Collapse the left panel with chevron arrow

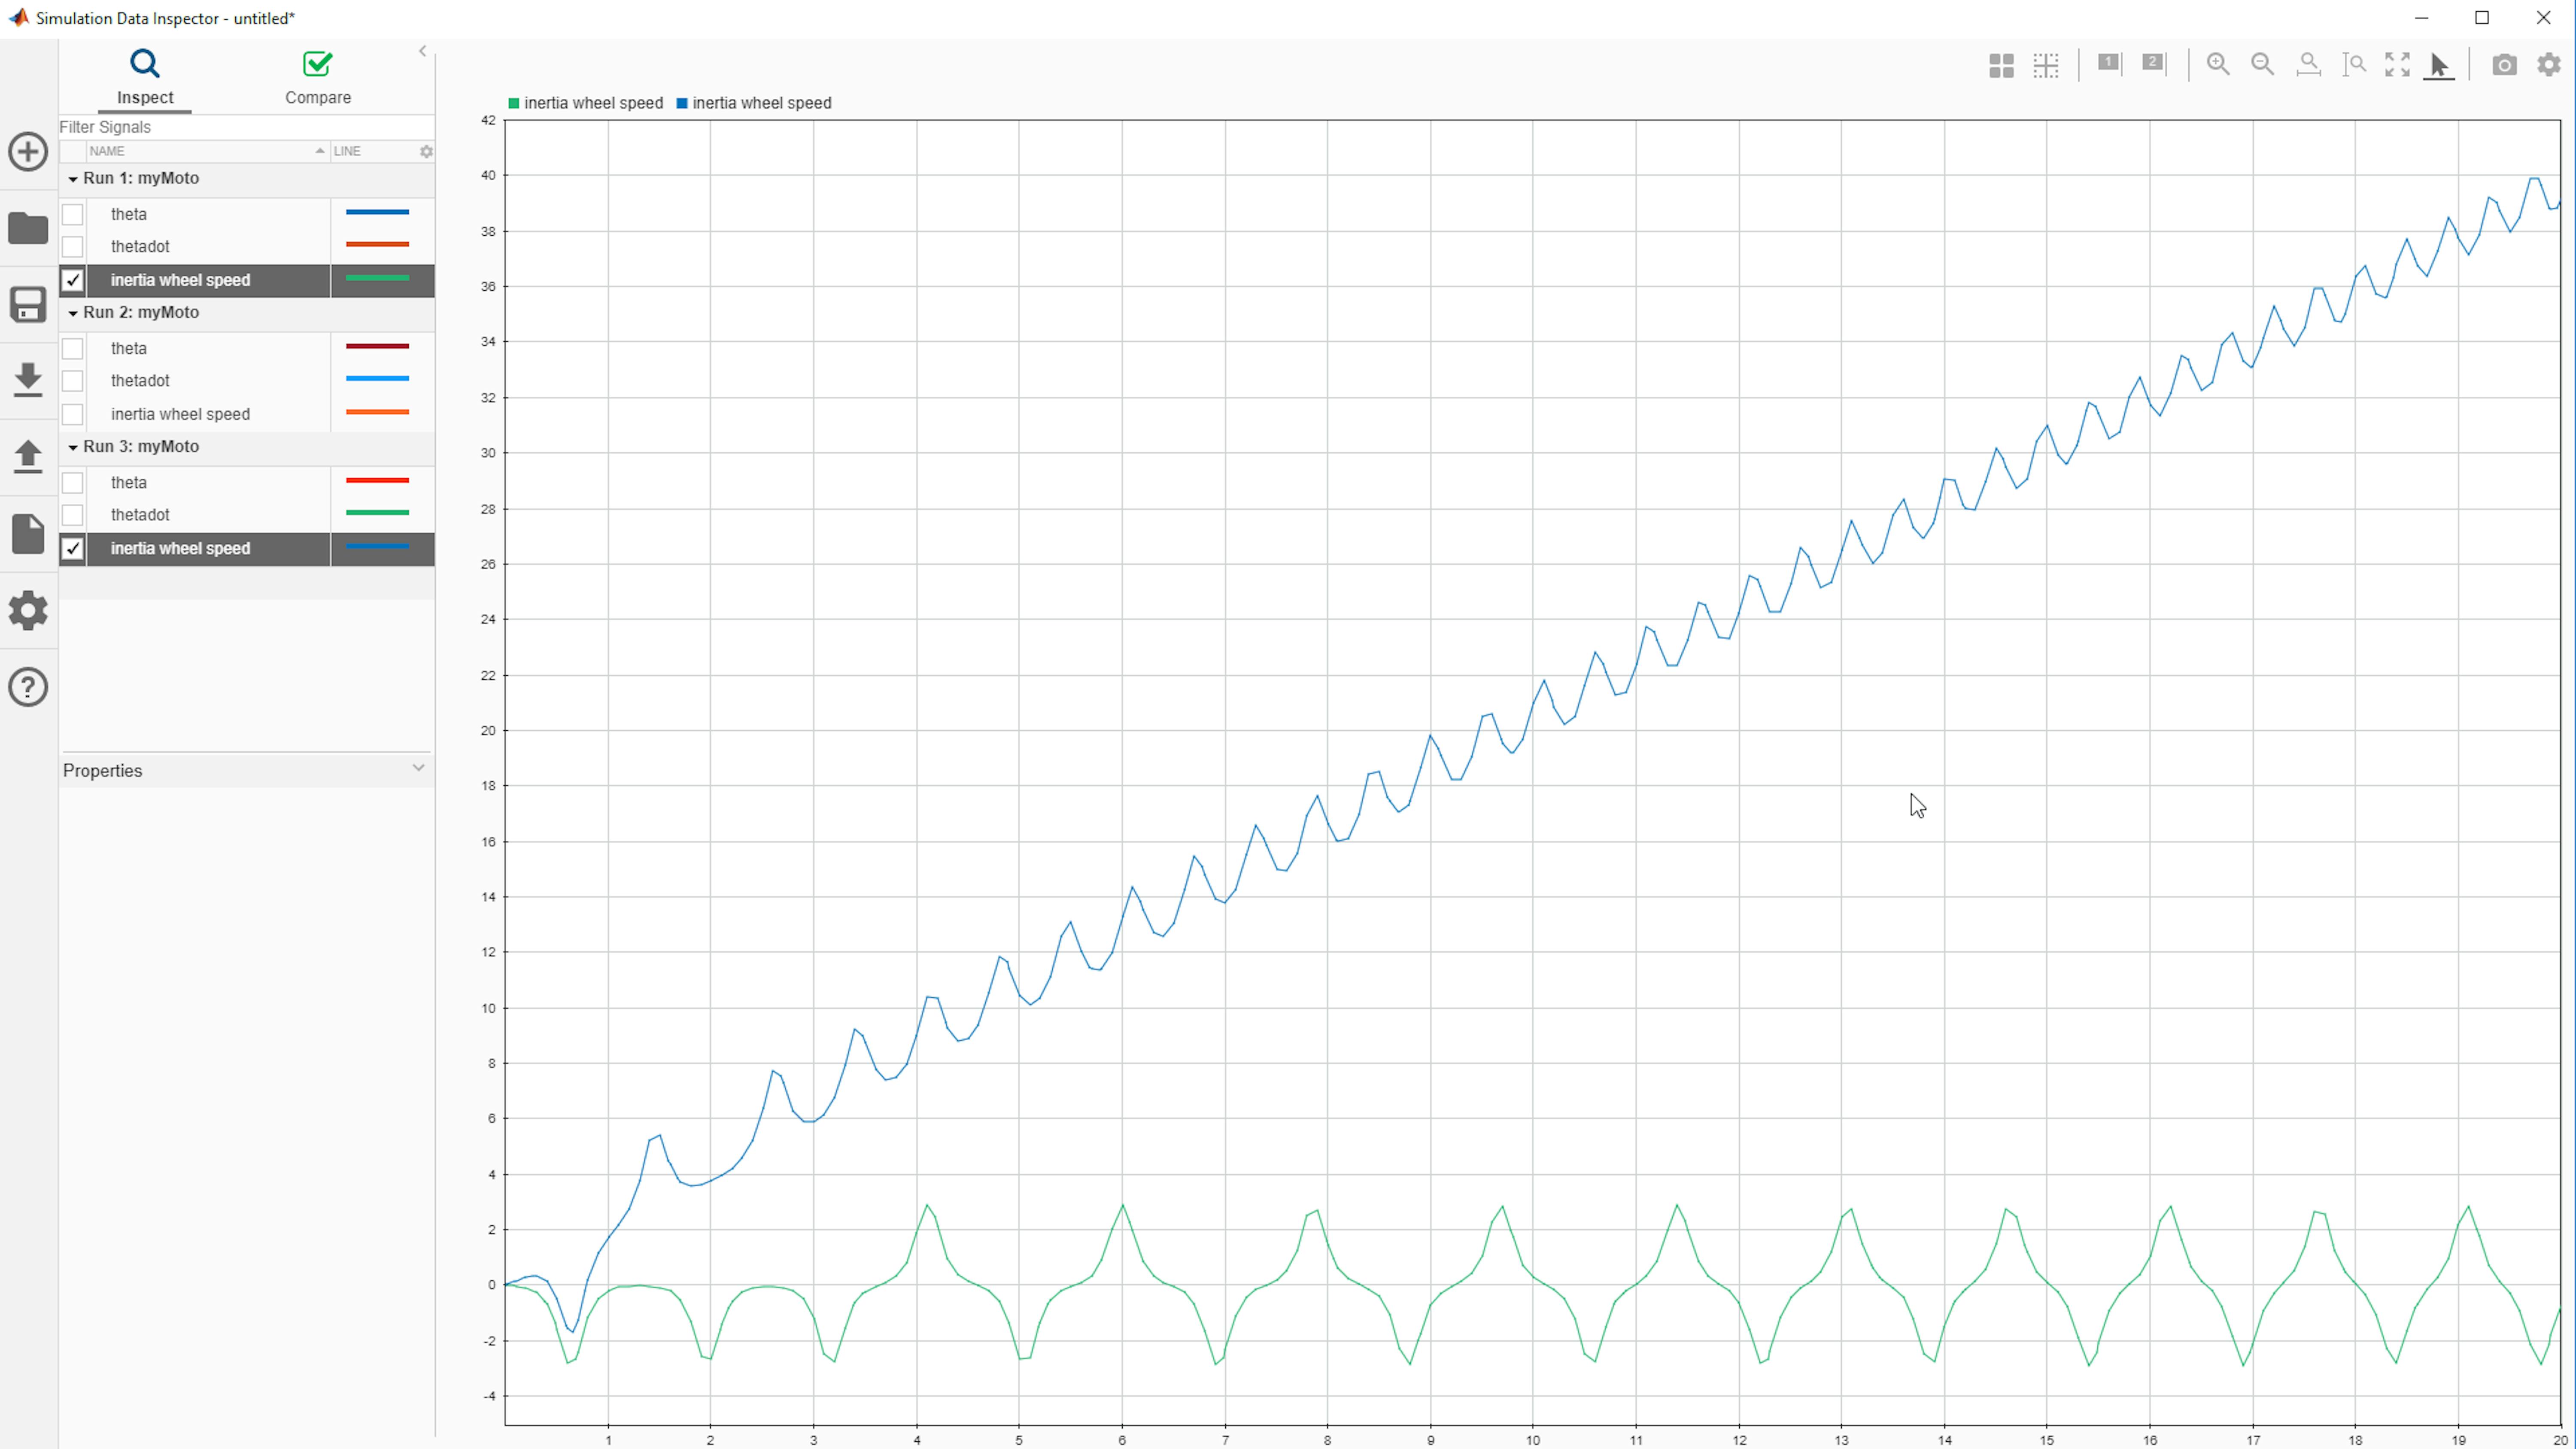422,51
